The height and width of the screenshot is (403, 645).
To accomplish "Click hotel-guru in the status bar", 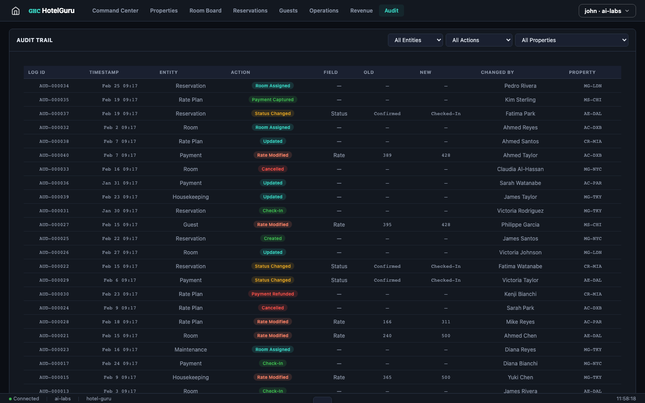I will pos(99,399).
